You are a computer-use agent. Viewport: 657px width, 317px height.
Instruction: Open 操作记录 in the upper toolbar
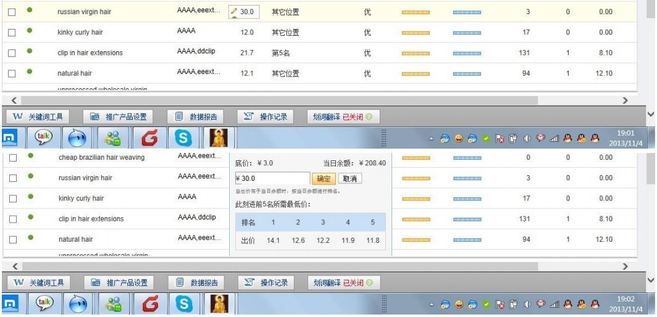point(265,117)
